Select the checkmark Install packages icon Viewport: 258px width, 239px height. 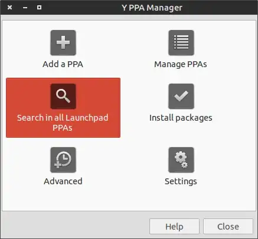pyautogui.click(x=181, y=96)
